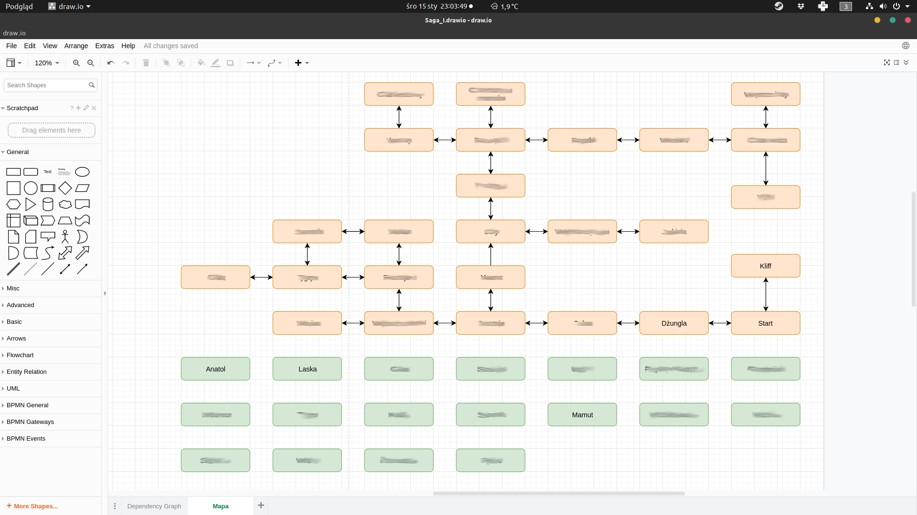917x515 pixels.
Task: Click the line color pencil icon
Action: 215,63
